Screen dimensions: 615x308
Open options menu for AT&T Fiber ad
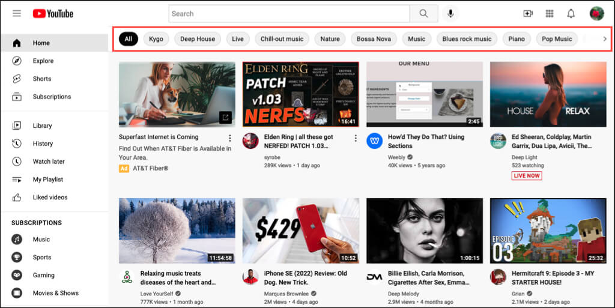click(x=229, y=138)
